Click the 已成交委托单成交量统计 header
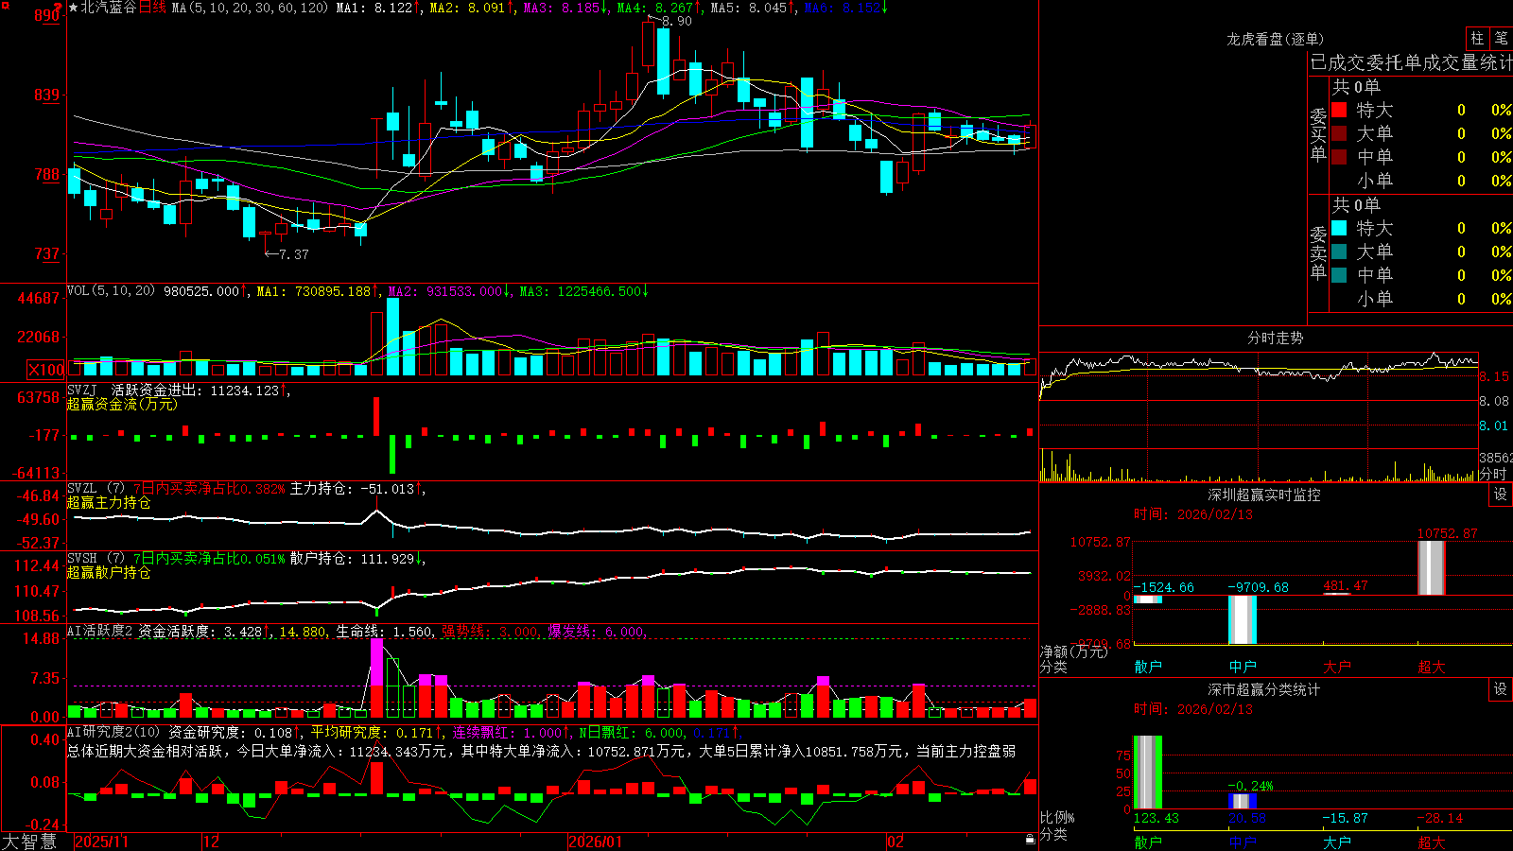 point(1411,62)
